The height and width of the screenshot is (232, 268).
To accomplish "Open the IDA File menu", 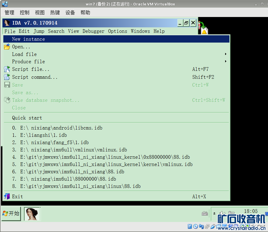I will click(x=10, y=31).
